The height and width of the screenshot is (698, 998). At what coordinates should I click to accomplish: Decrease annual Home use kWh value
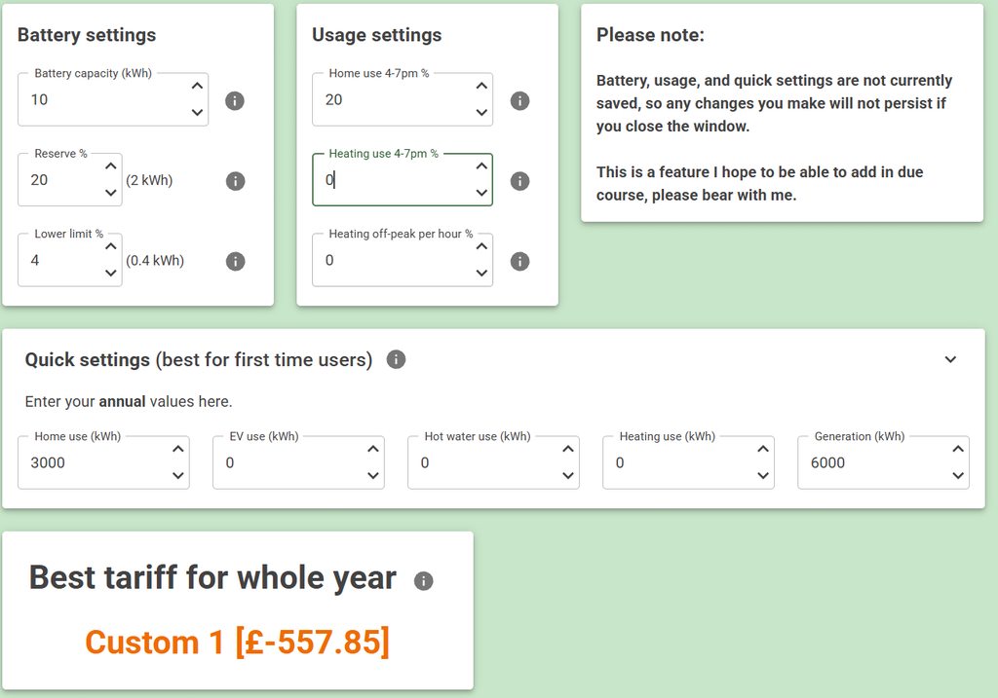point(177,476)
